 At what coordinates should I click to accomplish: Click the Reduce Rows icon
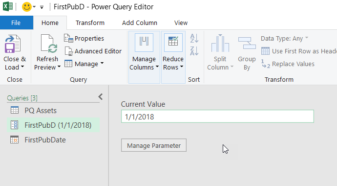pyautogui.click(x=173, y=43)
